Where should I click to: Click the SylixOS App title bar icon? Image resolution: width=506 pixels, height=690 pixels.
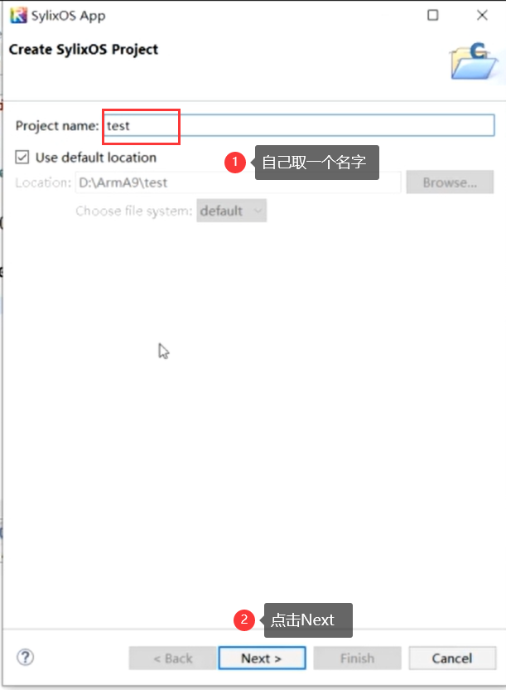(x=18, y=16)
